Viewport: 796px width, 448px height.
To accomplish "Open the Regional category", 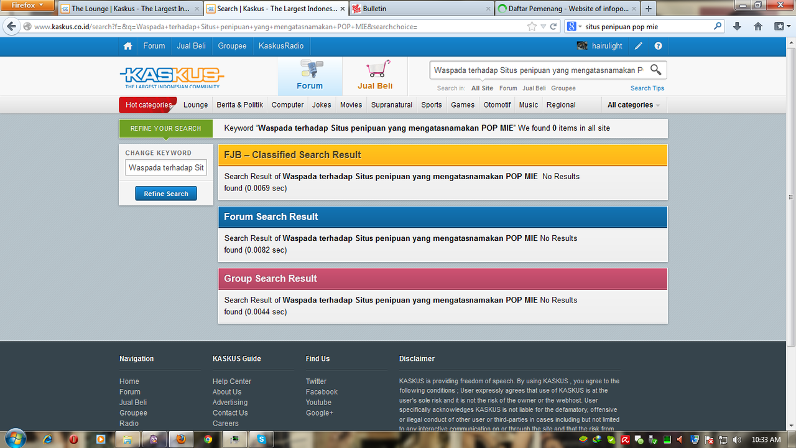I will pos(561,105).
